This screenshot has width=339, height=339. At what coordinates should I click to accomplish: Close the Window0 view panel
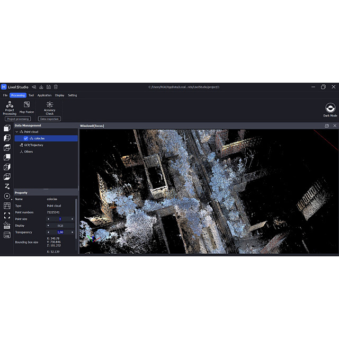tap(335, 126)
